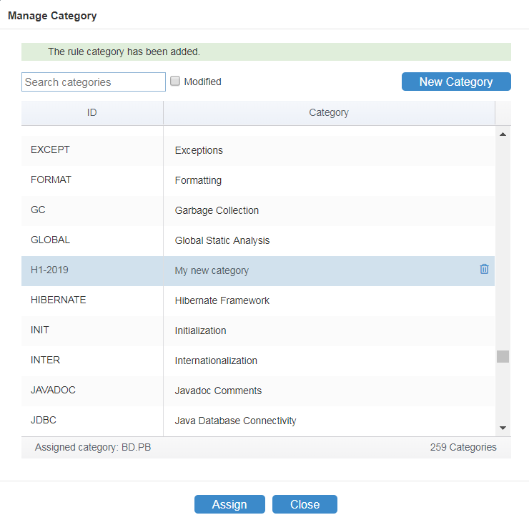Select the GC Garbage Collection row
Viewport: 529px width, 525px height.
click(258, 211)
